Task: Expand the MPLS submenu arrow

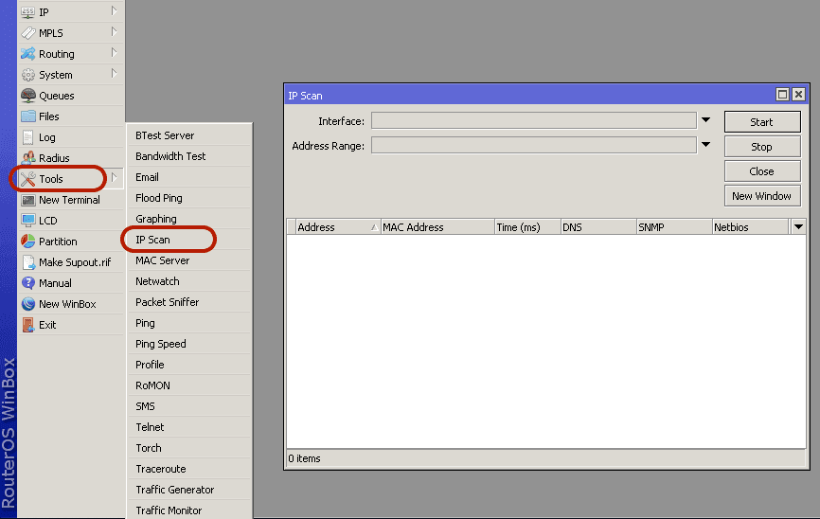Action: [x=114, y=32]
